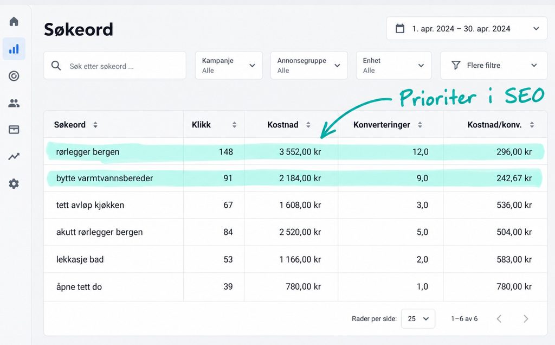The height and width of the screenshot is (345, 555).
Task: Expand the Kampanje filter dropdown
Action: (229, 66)
